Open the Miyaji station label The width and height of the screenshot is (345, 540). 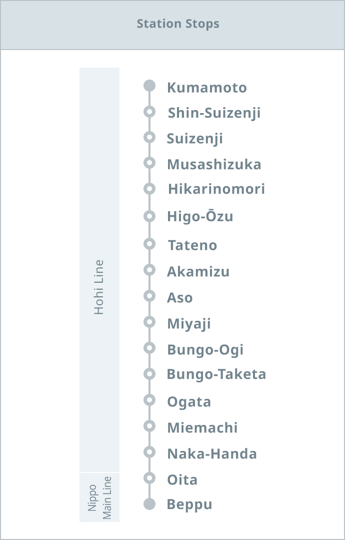coord(189,324)
